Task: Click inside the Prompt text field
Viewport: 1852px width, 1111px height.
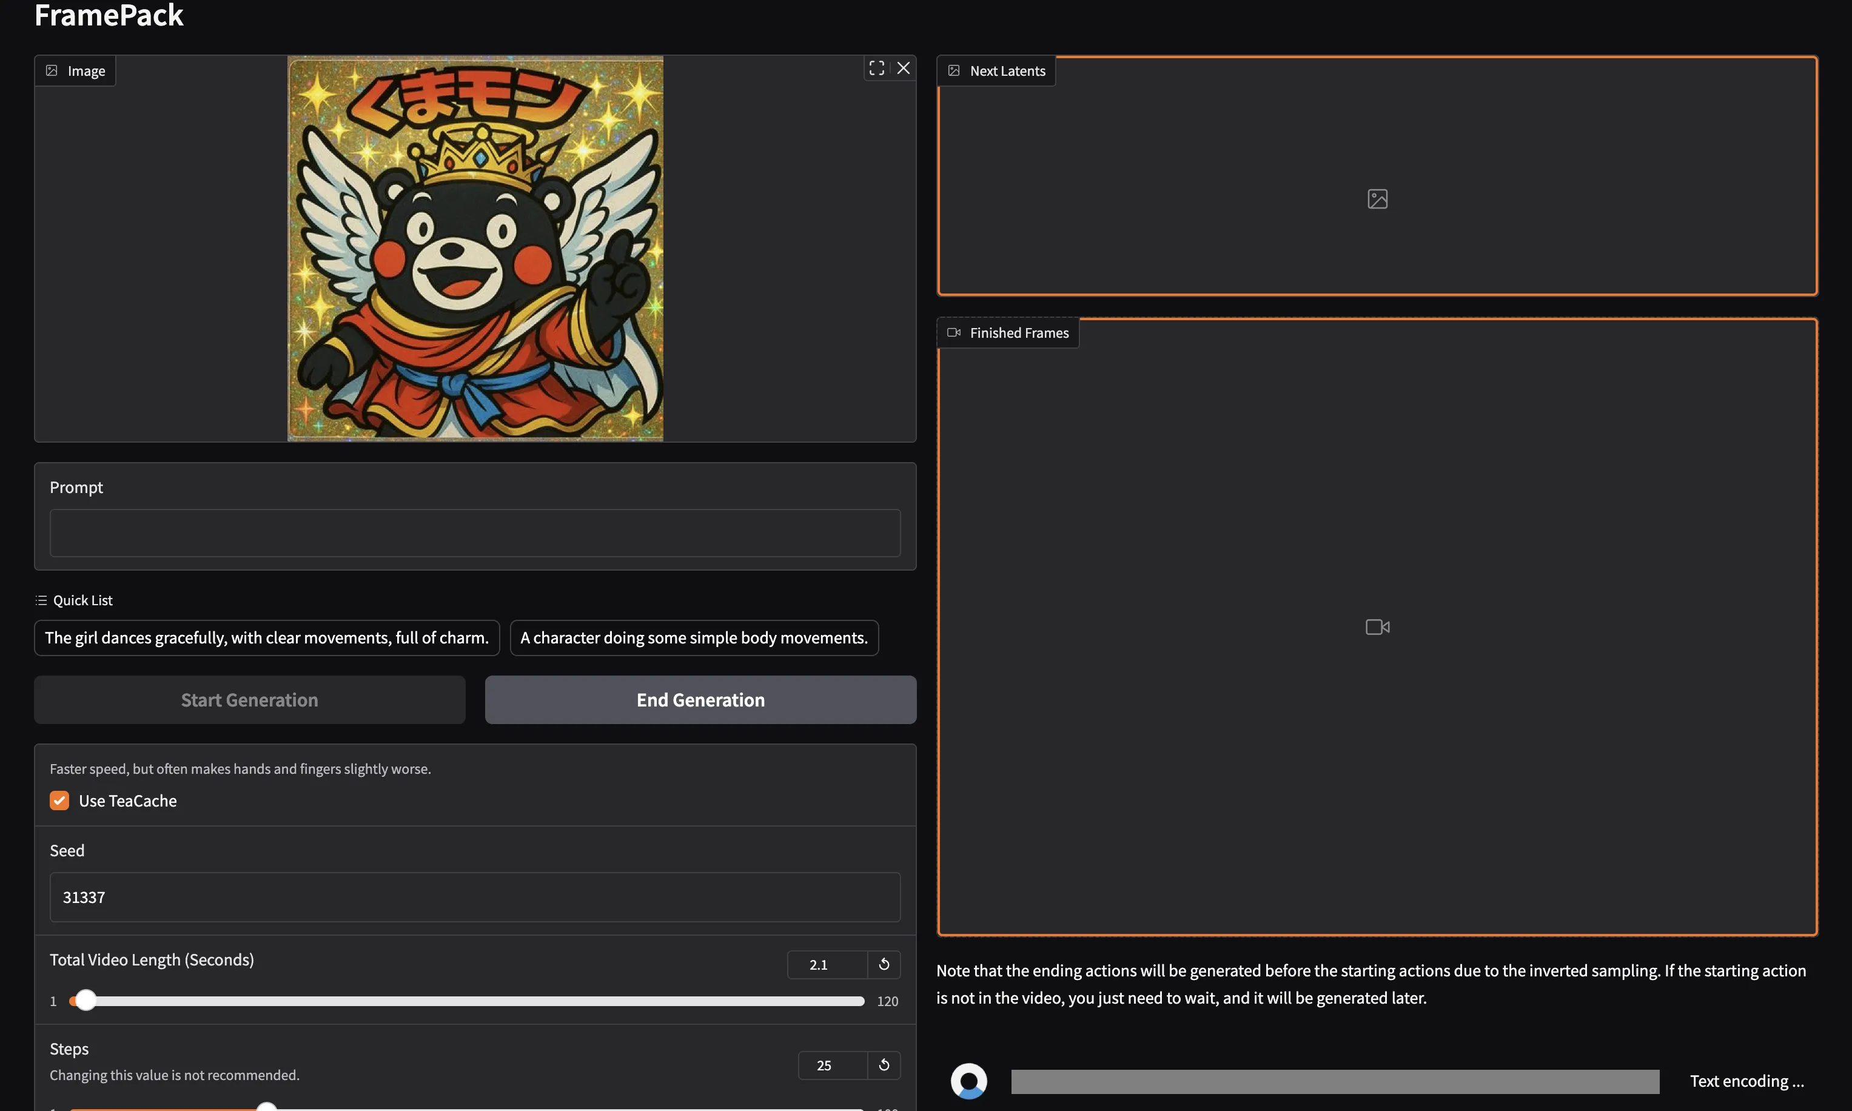Action: [x=475, y=533]
